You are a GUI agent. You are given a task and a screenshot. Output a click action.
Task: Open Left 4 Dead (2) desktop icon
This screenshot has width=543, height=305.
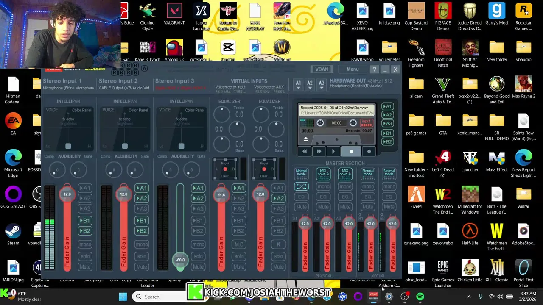(x=443, y=164)
